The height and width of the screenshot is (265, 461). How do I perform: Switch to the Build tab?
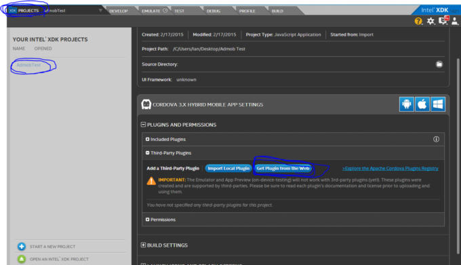[x=277, y=11]
